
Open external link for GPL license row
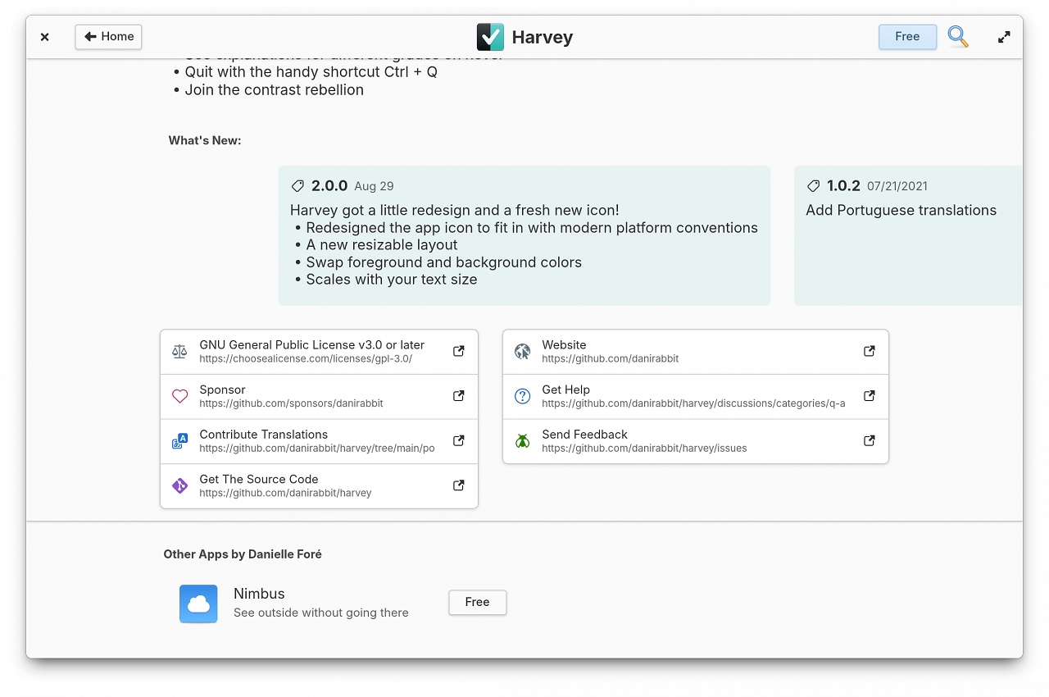pos(459,351)
